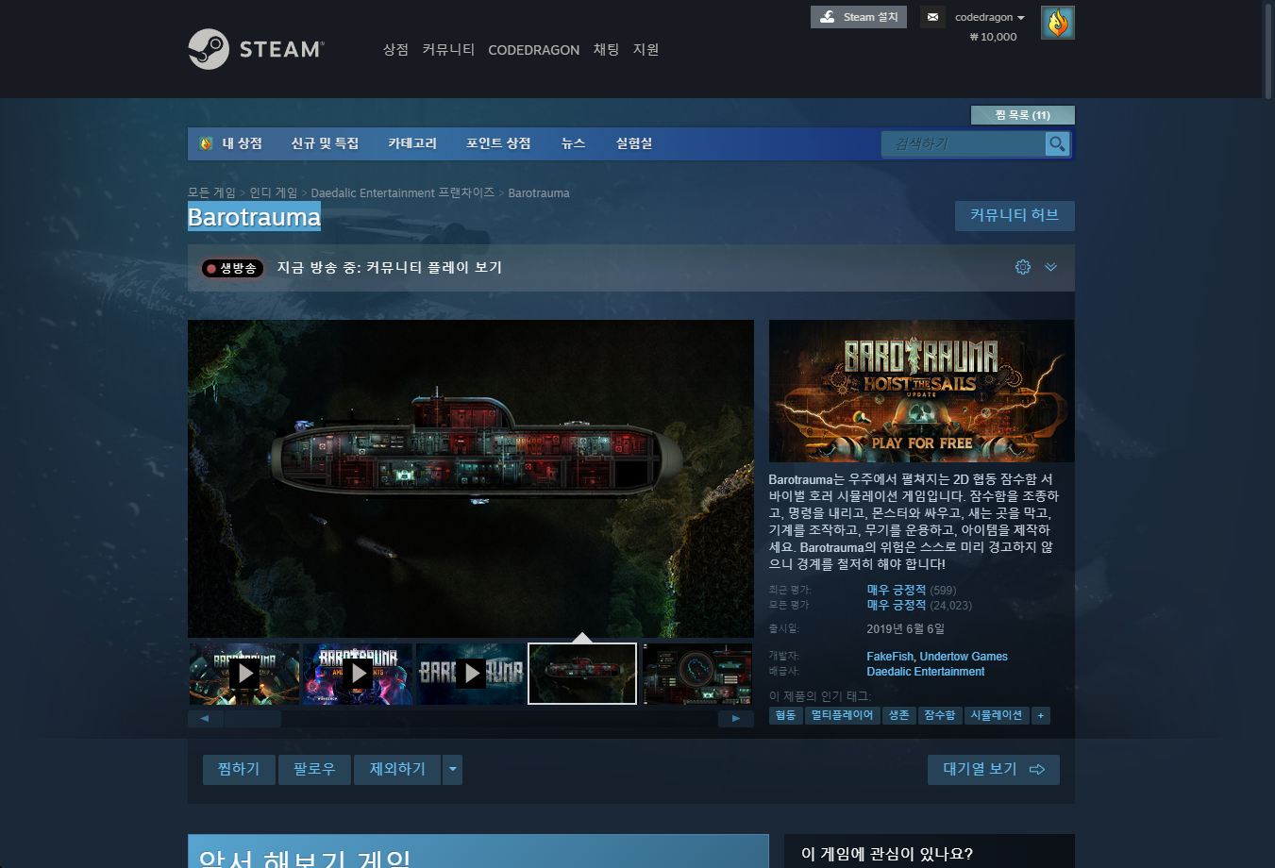Click the 생존 tag
Screen dimensions: 1275x868
898,716
